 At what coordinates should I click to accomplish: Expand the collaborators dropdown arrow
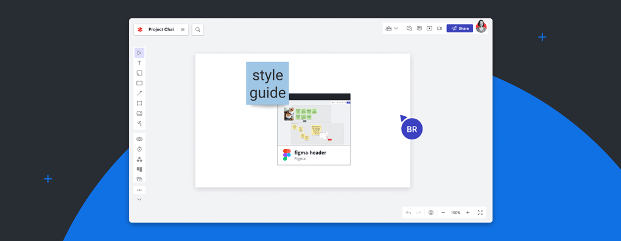pos(396,29)
